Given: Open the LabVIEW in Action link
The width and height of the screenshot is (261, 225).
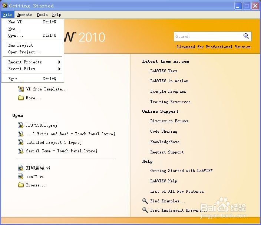Looking at the screenshot, I should [x=169, y=81].
